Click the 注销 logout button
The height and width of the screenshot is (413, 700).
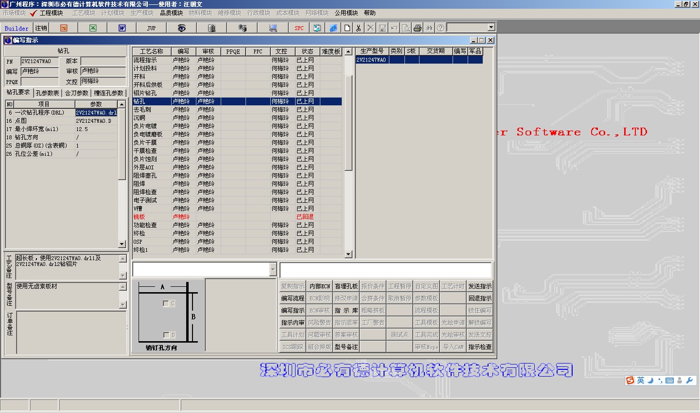(x=41, y=28)
